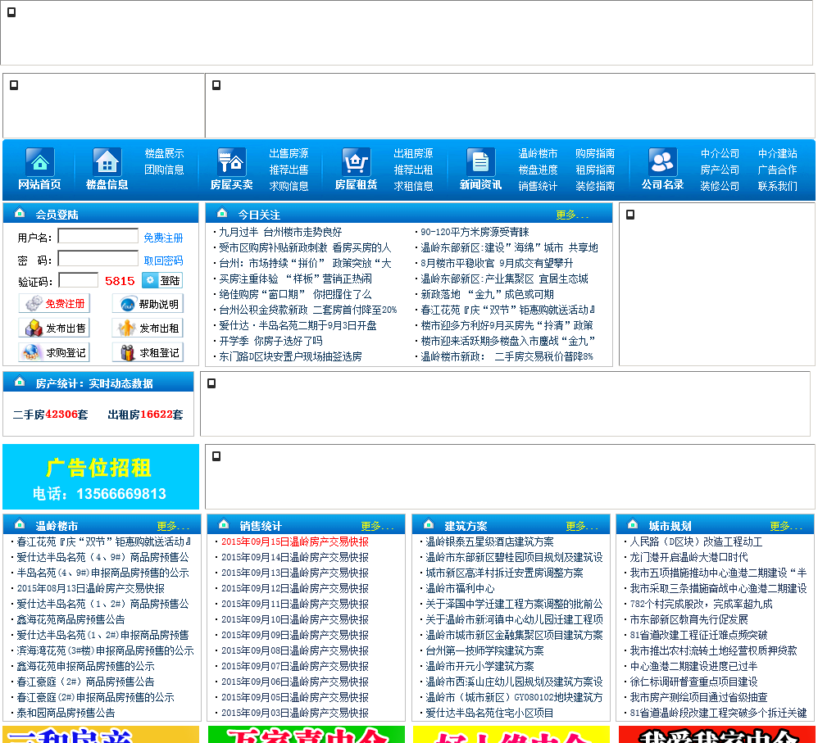Click the house icon beside 城市规划
The height and width of the screenshot is (743, 818).
[632, 524]
